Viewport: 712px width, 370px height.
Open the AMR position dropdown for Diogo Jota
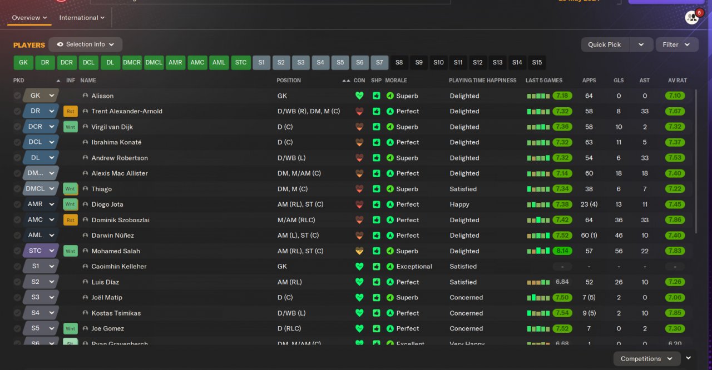coord(41,204)
